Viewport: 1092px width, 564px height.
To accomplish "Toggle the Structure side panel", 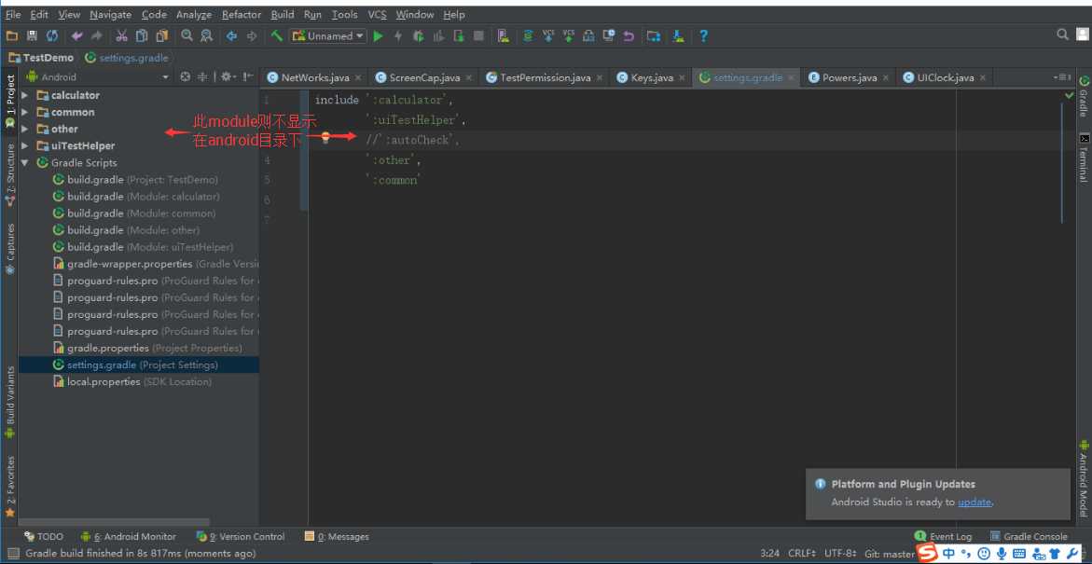I will coord(10,173).
